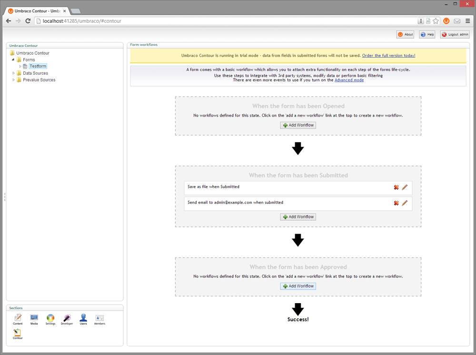Image resolution: width=476 pixels, height=355 pixels.
Task: Click 'Send email to admin@example.com when submitted' text
Action: point(235,202)
